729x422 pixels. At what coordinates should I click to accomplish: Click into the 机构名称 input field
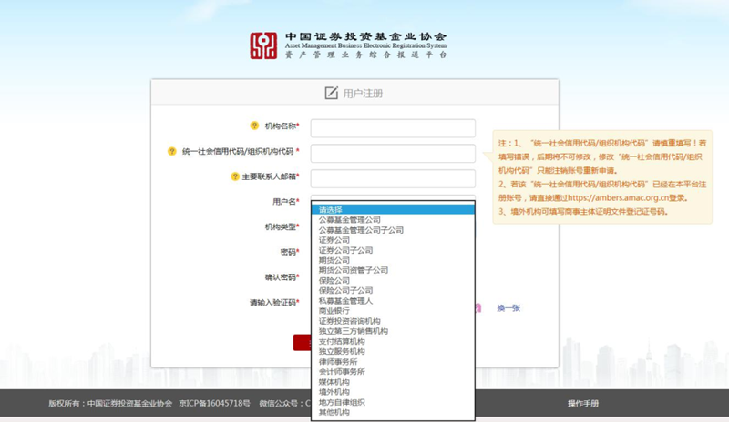(393, 128)
